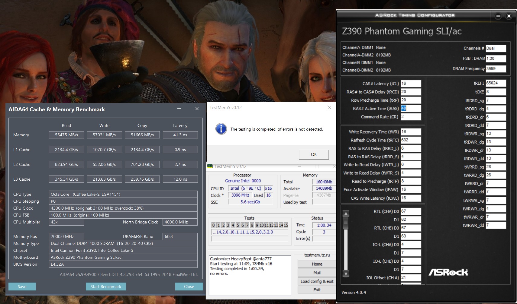The width and height of the screenshot is (517, 304).
Task: Click the tRDRD_sg value field
Action: click(496, 100)
